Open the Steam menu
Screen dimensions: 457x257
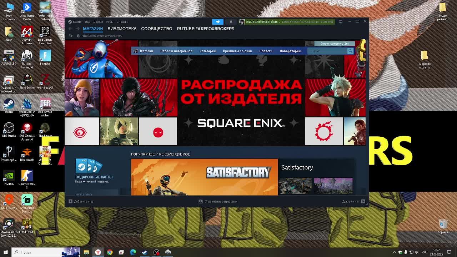[75, 22]
